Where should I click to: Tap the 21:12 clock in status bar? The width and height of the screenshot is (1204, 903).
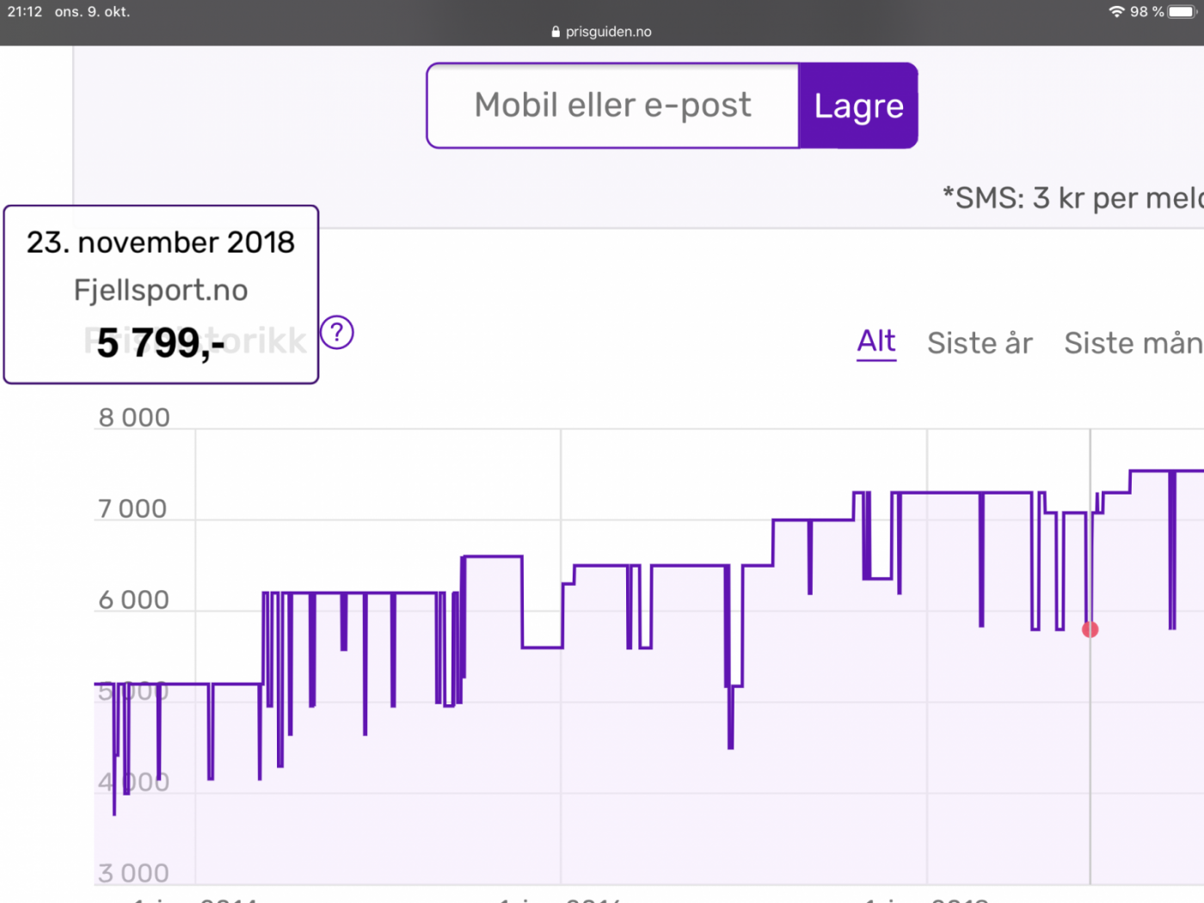(x=25, y=12)
